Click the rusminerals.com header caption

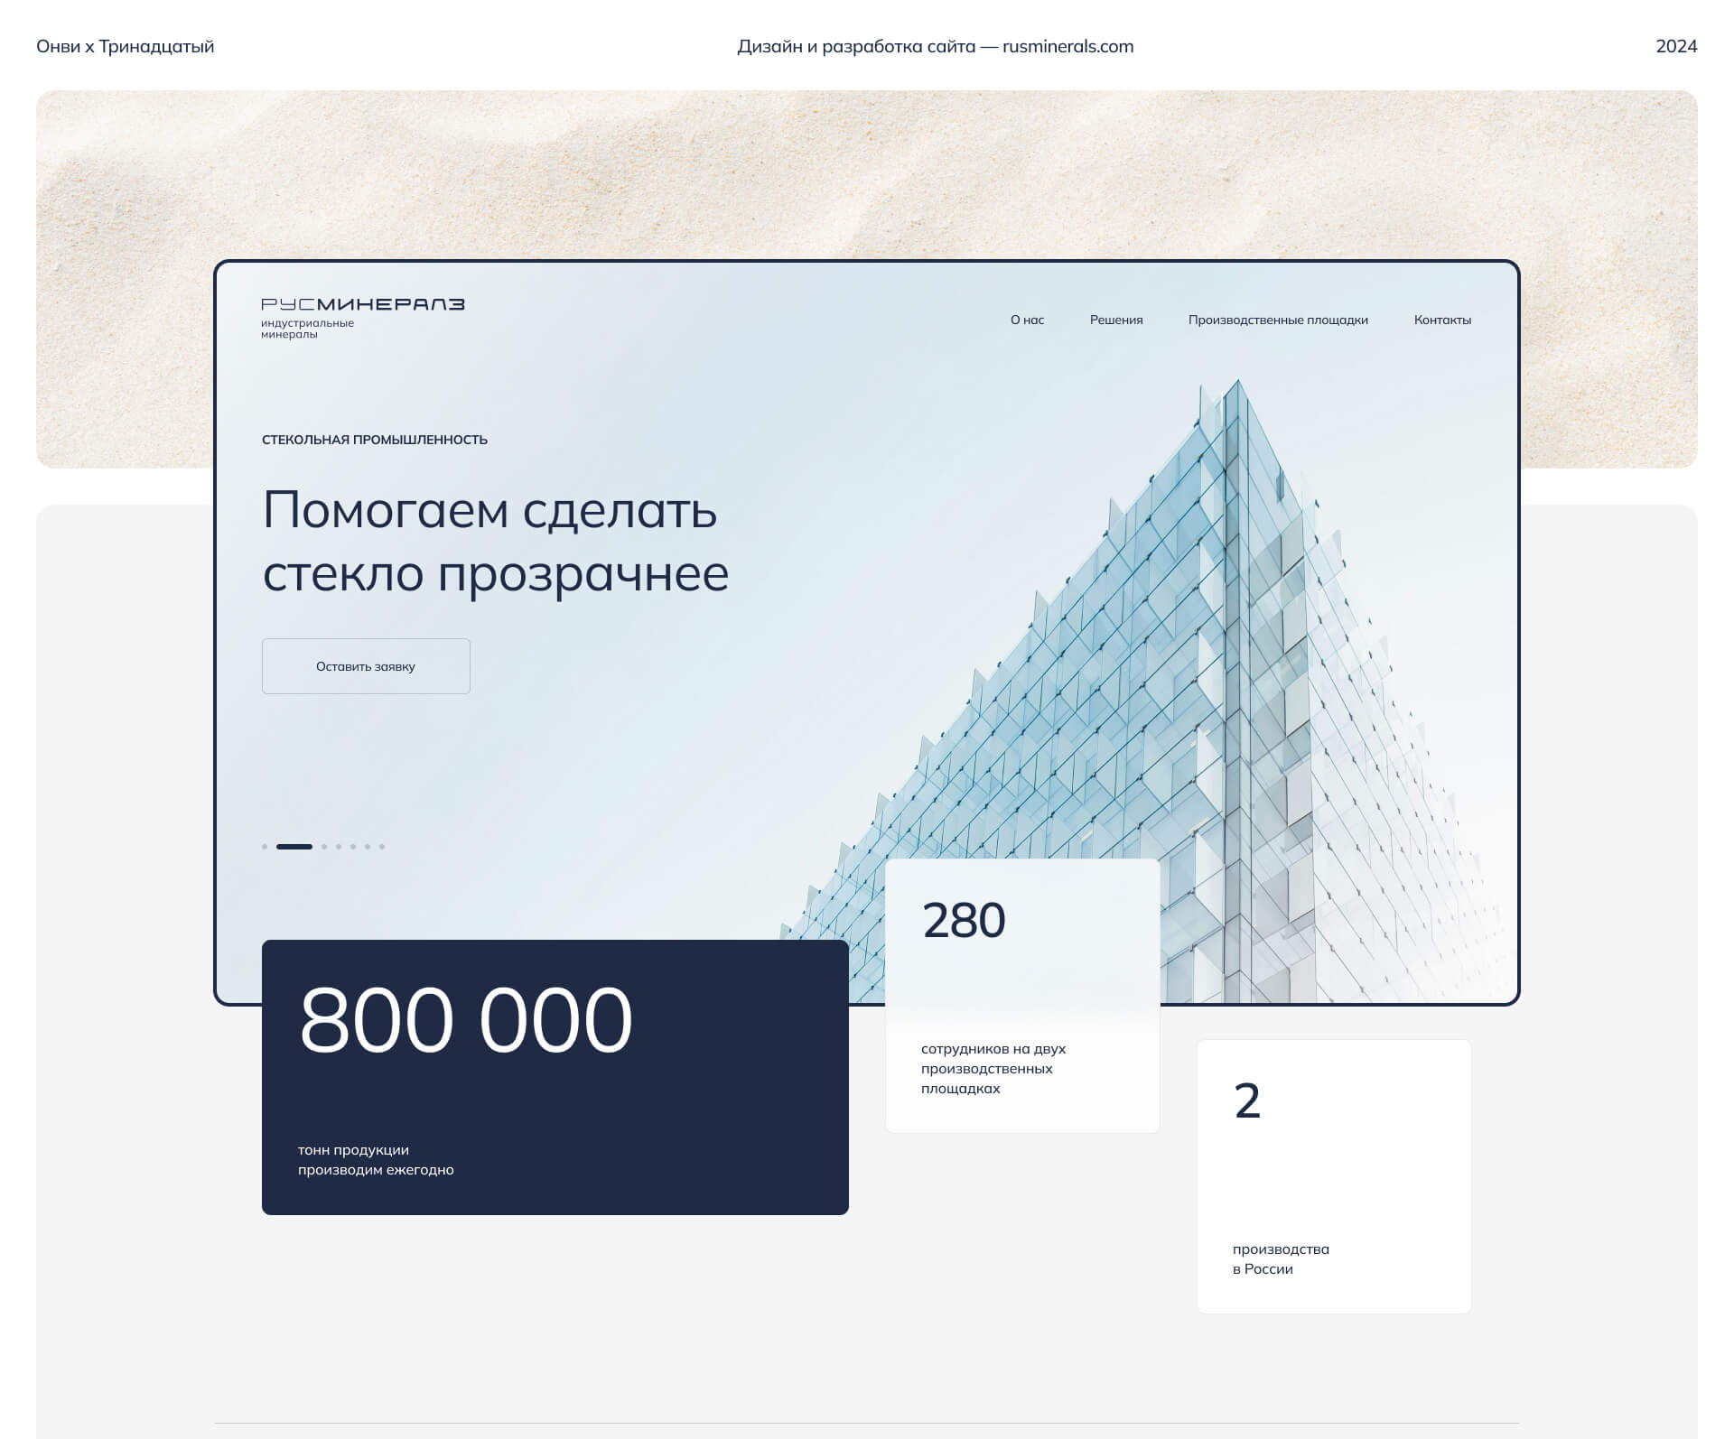click(x=935, y=46)
